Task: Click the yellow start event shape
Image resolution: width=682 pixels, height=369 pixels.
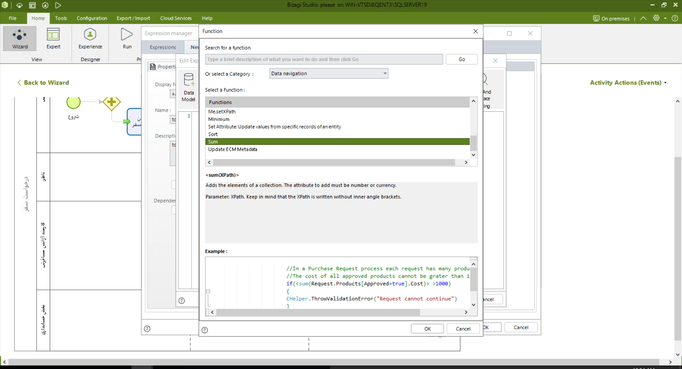Action: 74,102
